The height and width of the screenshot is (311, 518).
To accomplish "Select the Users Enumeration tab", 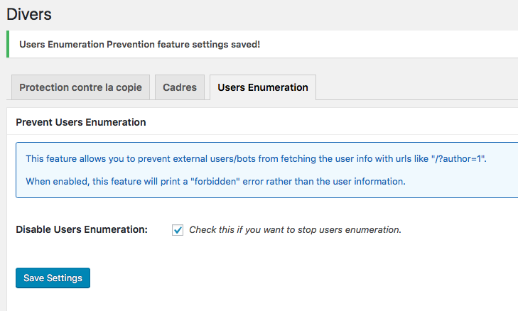I will click(263, 87).
